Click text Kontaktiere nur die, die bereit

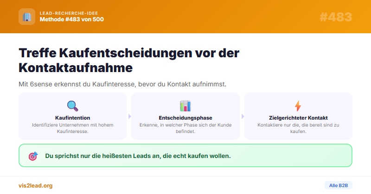coord(298,128)
